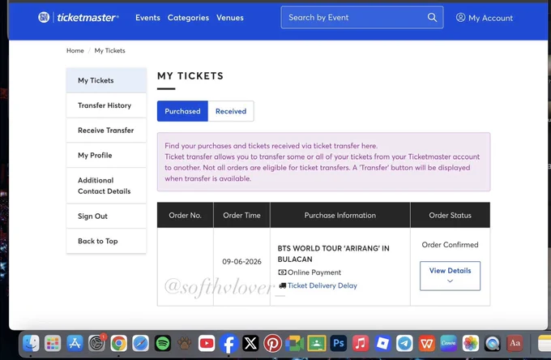
Task: Open Canva from the dock
Action: tap(448, 343)
